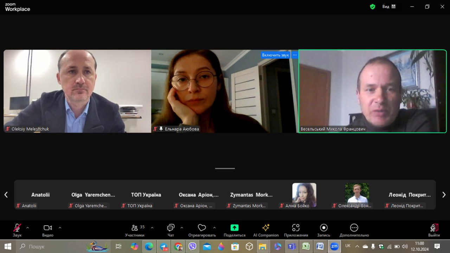Select the Olga Yaremchenko participant tile

pos(93,195)
